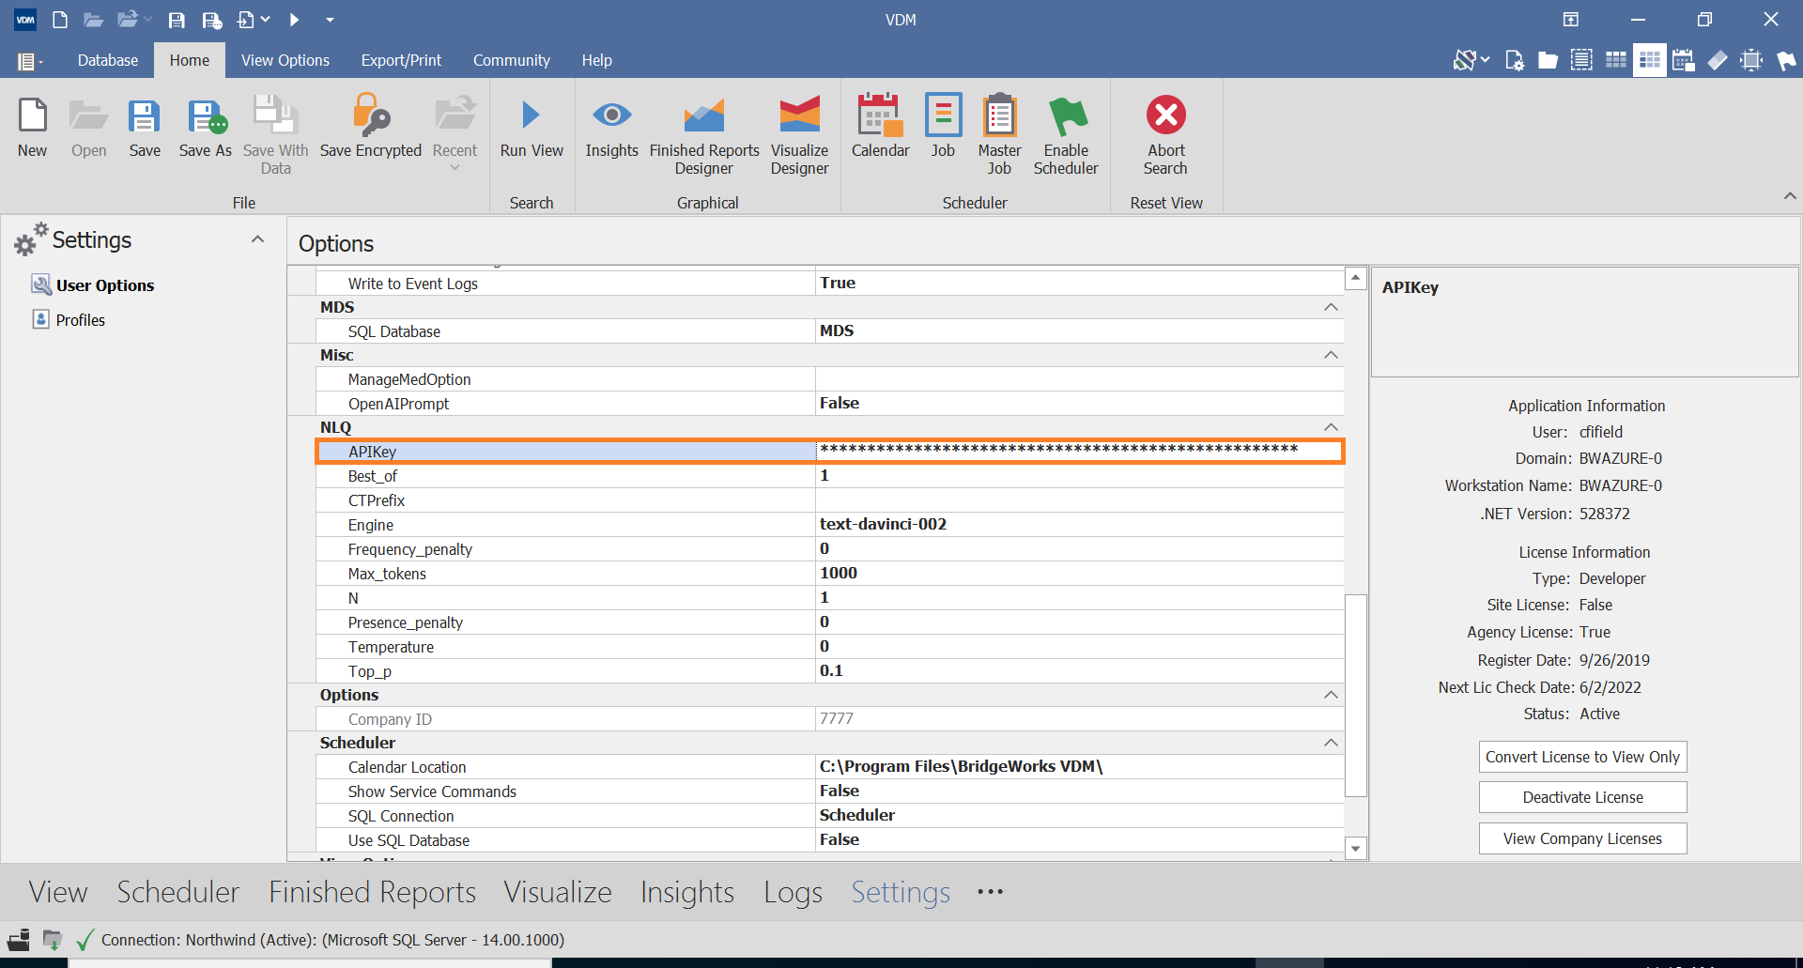Open Insights eye icon
This screenshot has width=1803, height=968.
612,115
